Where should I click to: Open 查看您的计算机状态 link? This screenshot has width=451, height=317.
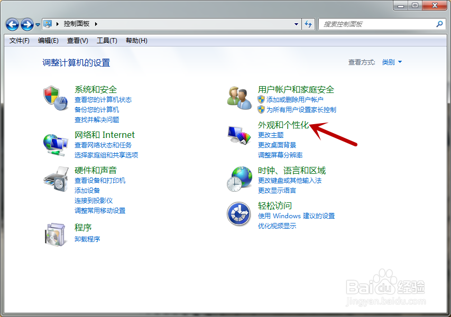point(103,100)
